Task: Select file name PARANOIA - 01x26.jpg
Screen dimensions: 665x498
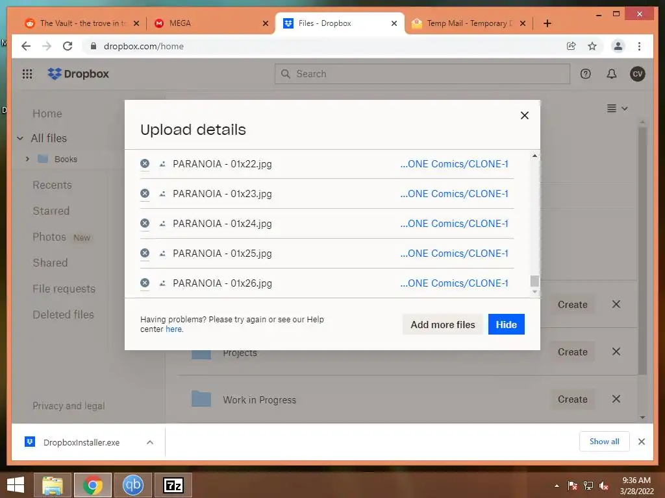Action: tap(222, 283)
